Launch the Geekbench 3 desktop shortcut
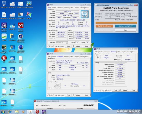142x114 pixels. [29, 4]
